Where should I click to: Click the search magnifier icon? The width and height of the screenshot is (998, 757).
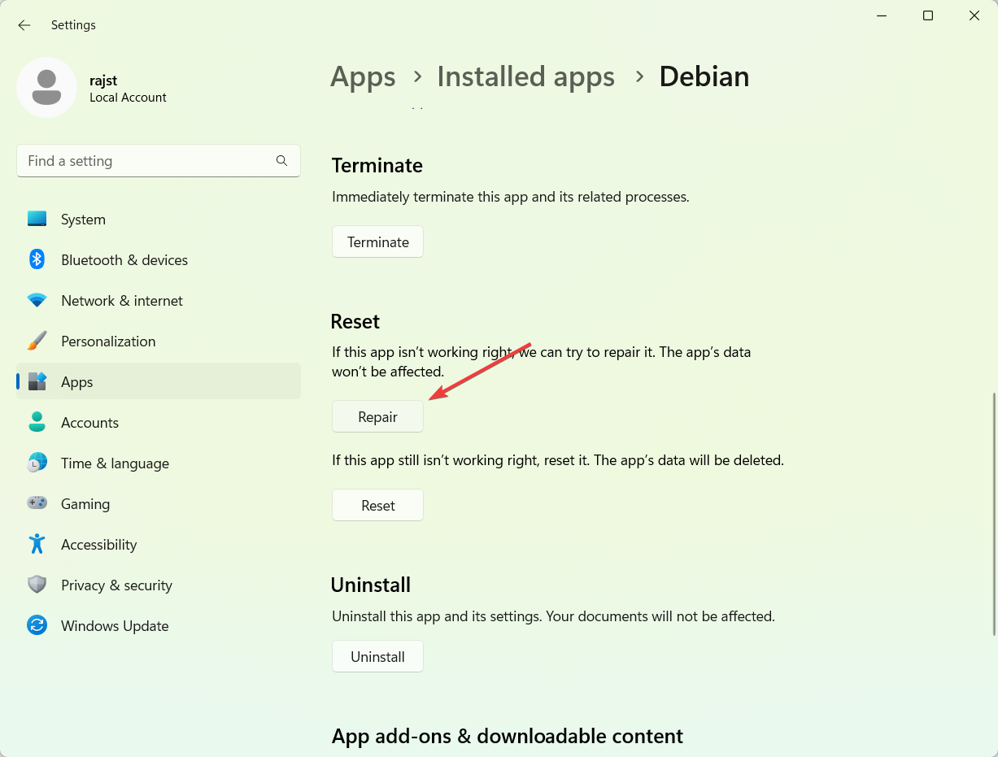point(281,161)
